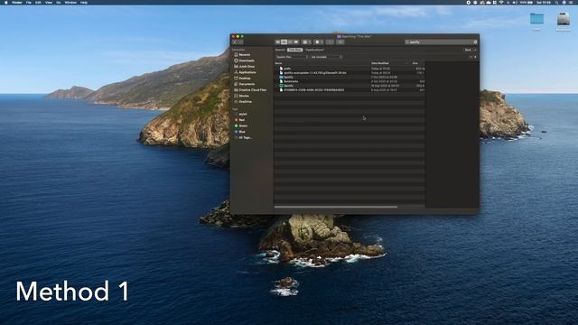This screenshot has width=578, height=325.
Task: Open the Window menu
Action: [x=70, y=3]
